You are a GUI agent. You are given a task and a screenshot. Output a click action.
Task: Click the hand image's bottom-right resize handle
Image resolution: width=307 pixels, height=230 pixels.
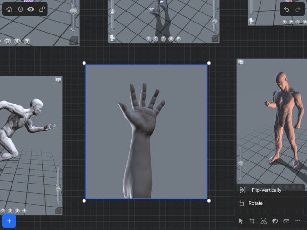click(x=209, y=201)
